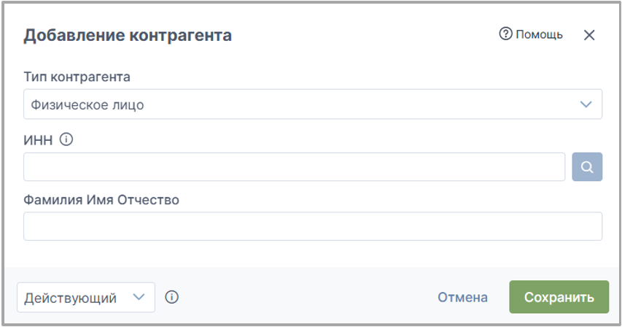Open the Действующий status dropdown
Viewport: 622px width, 327px height.
86,297
